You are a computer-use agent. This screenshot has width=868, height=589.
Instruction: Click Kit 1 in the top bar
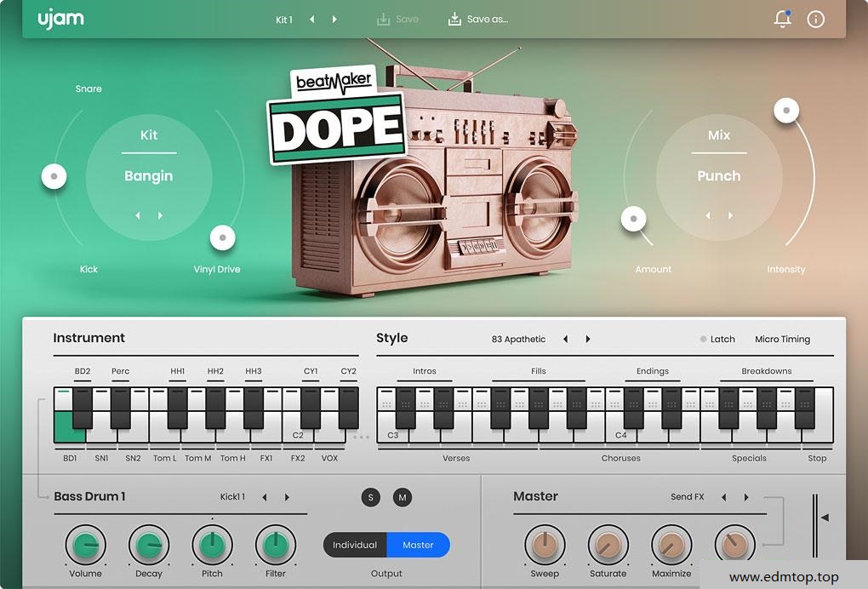pyautogui.click(x=283, y=19)
